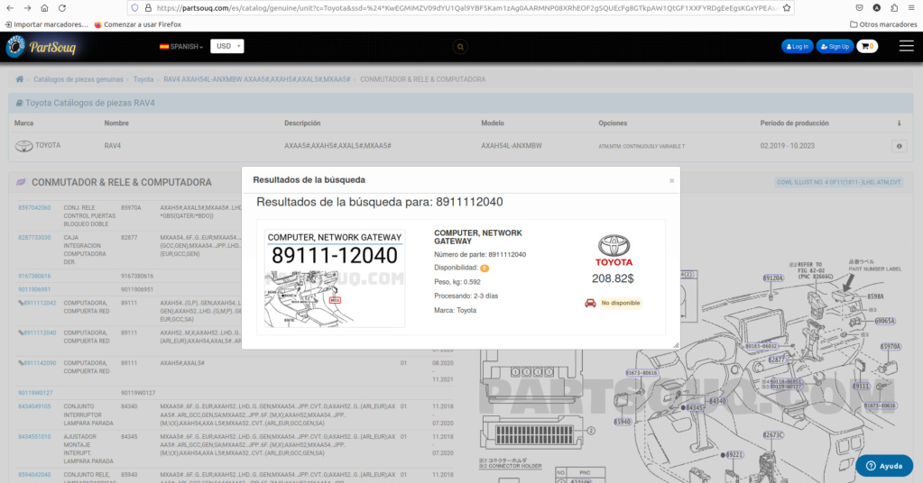Click the orange availability indicator icon
This screenshot has height=483, width=923.
pyautogui.click(x=485, y=269)
